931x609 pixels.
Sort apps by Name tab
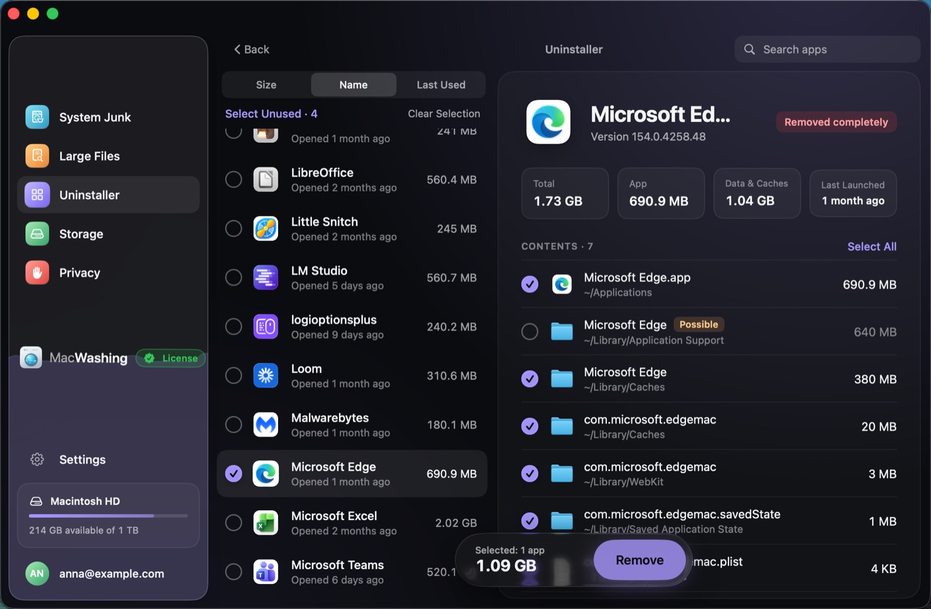[353, 85]
